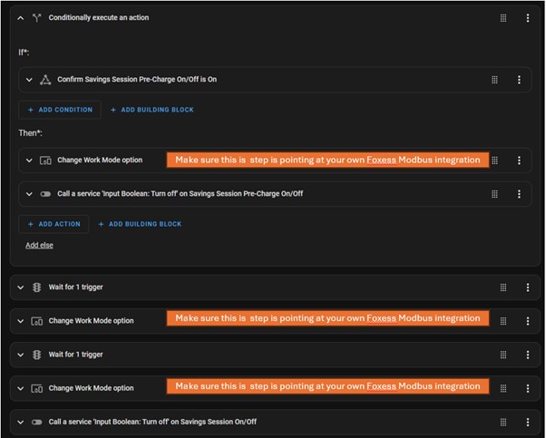Click drag handle on Savings Session Pre-Charge turn-off action
546x438 pixels.
tap(494, 194)
